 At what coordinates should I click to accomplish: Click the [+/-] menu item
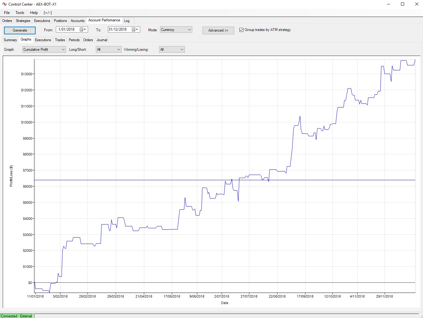48,13
